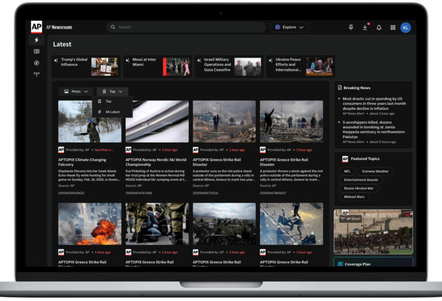Open downloads from the top bar icon
442x301 pixels.
(365, 27)
